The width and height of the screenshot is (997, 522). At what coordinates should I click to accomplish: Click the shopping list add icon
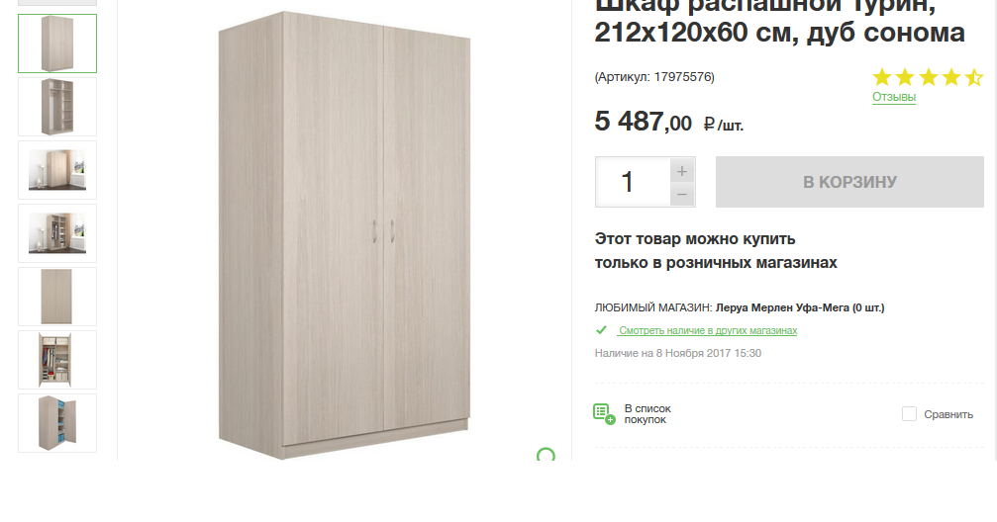point(604,413)
